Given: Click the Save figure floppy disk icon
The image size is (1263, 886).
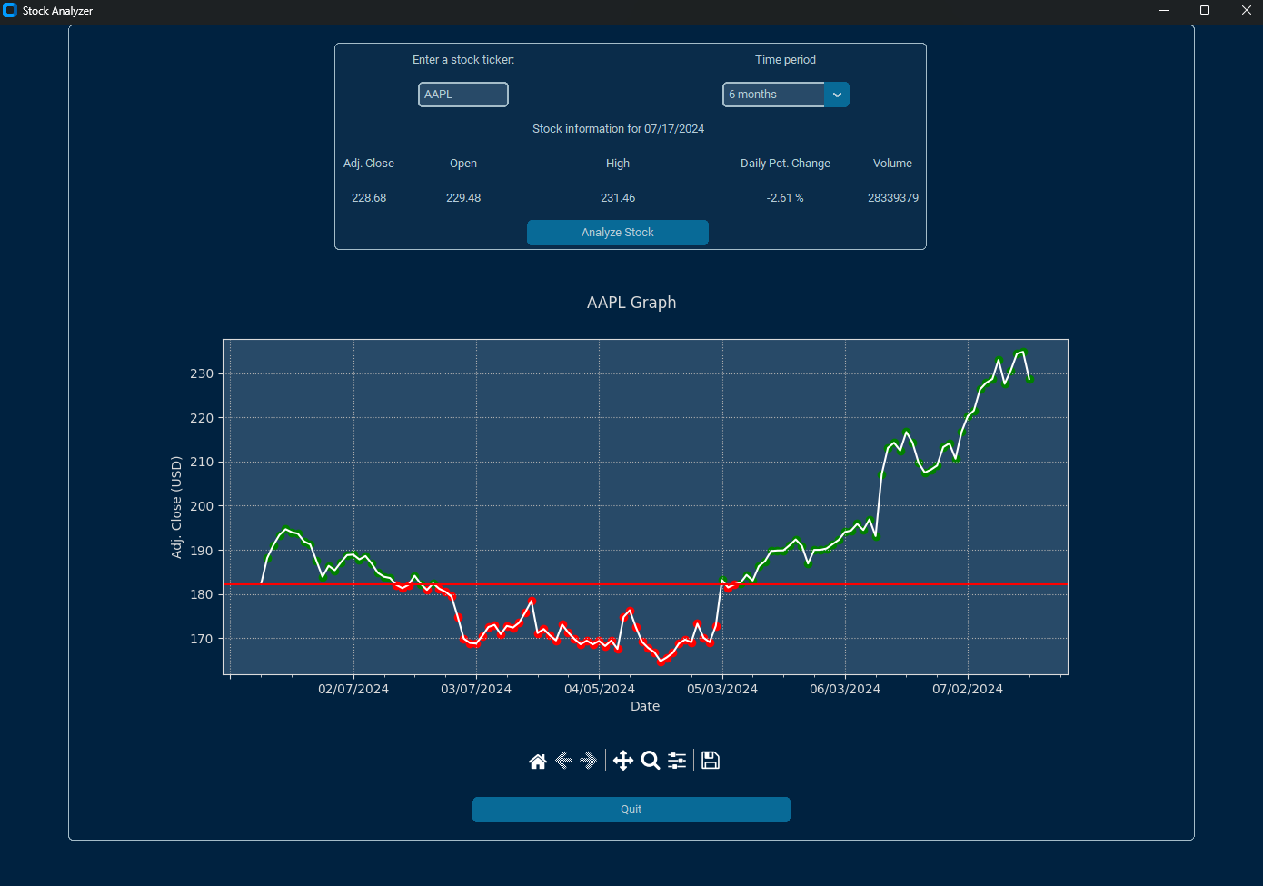Looking at the screenshot, I should 711,761.
